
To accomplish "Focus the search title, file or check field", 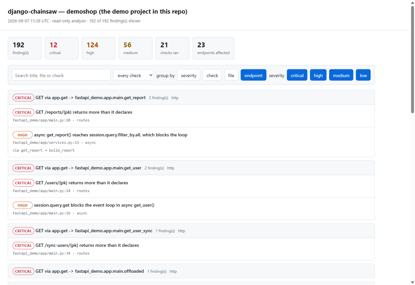I will (61, 75).
